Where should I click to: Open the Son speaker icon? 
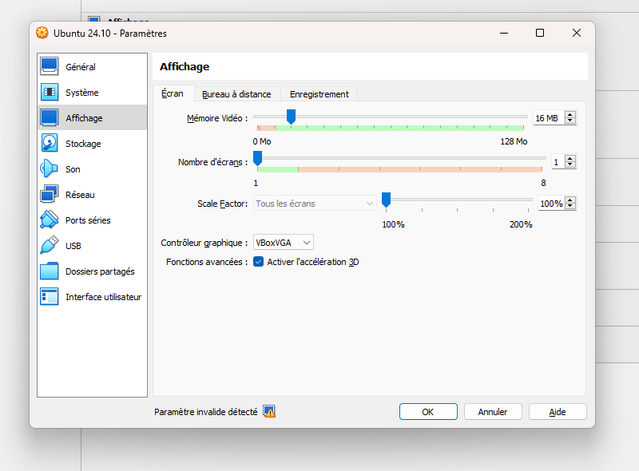(x=50, y=168)
